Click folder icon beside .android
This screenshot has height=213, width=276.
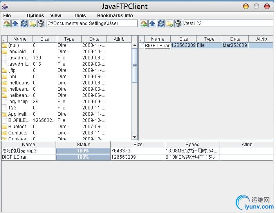4,52
